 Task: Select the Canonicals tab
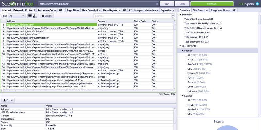(151, 10)
